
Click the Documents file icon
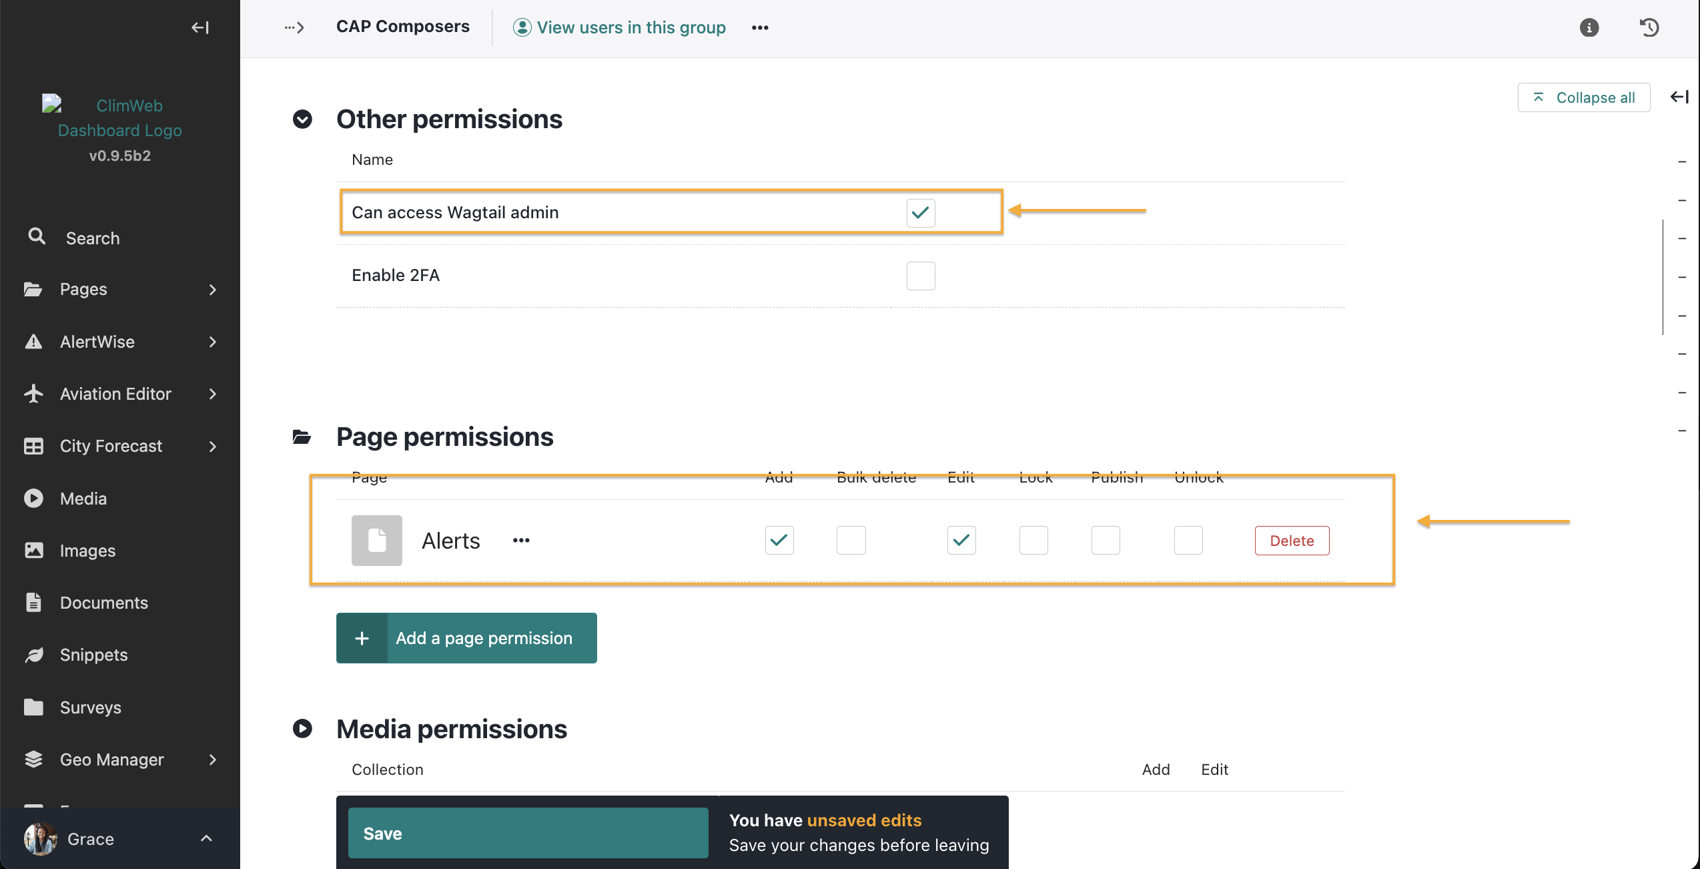[x=33, y=603]
